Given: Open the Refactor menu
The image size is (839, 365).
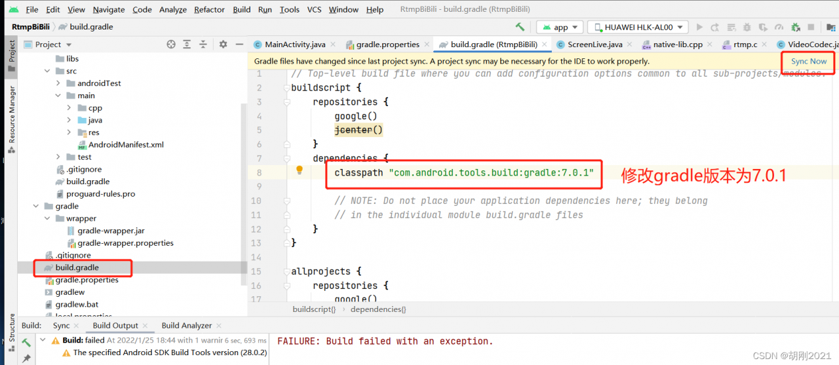Looking at the screenshot, I should pos(209,10).
